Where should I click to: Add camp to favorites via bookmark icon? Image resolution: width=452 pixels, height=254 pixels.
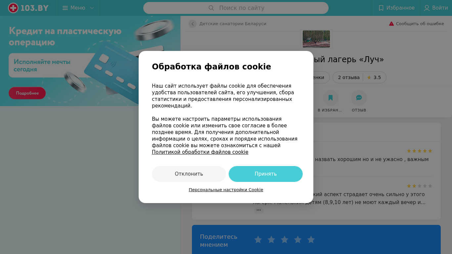click(330, 98)
